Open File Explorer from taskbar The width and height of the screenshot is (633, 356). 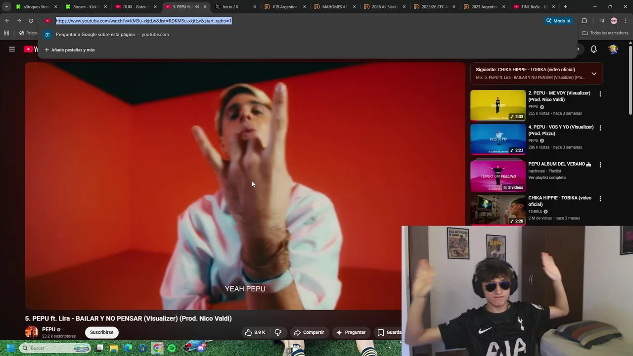114,348
